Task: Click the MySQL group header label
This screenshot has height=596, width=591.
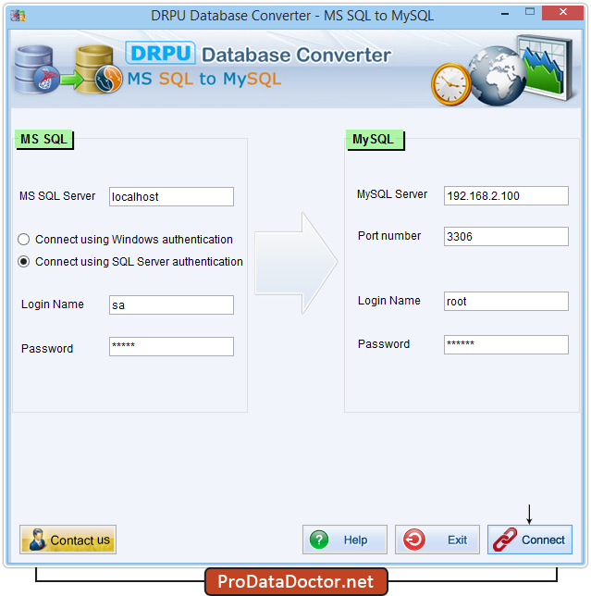Action: pos(375,140)
